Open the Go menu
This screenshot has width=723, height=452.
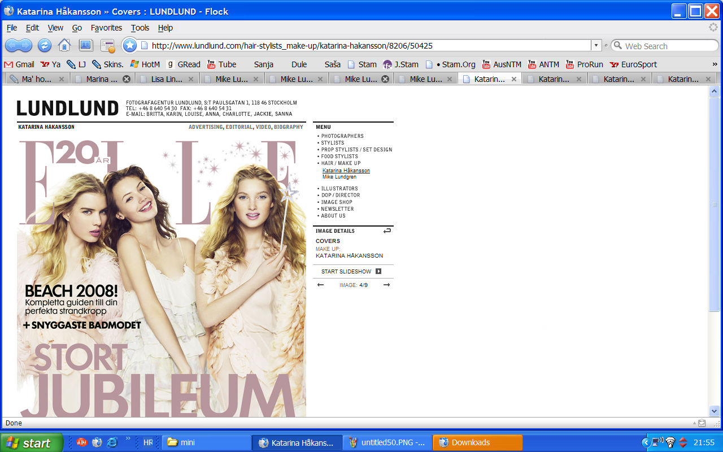click(77, 28)
